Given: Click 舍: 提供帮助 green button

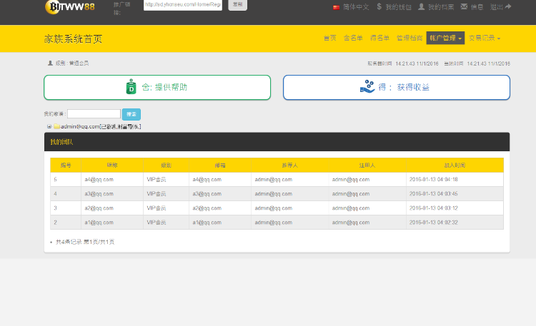Looking at the screenshot, I should 157,88.
